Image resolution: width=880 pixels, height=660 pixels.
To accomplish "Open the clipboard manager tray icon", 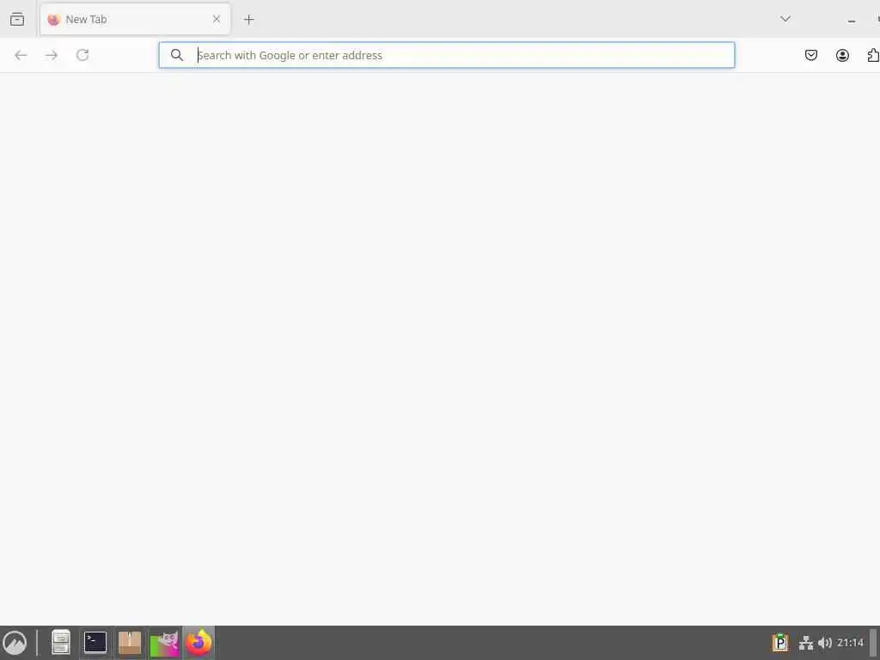I will 780,643.
